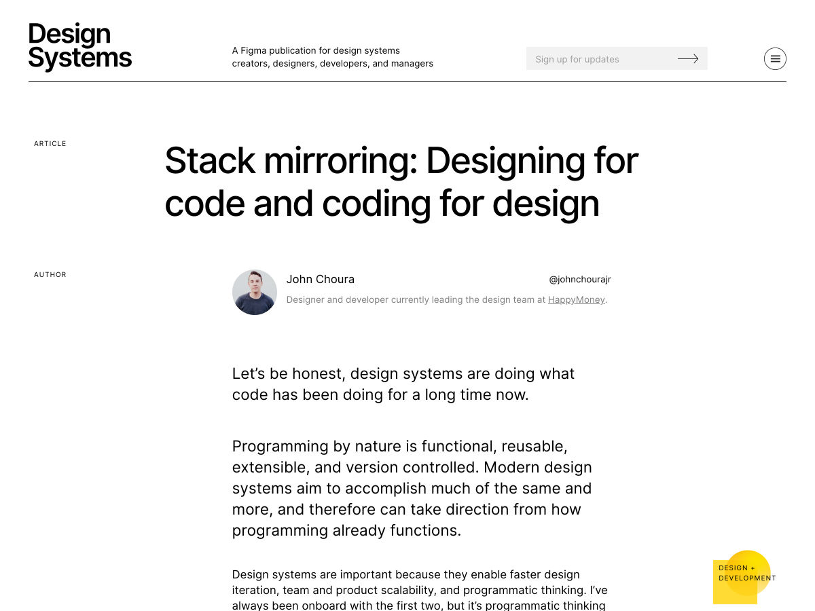Open the hamburger menu icon
Screen dimensions: 815x611
[775, 59]
